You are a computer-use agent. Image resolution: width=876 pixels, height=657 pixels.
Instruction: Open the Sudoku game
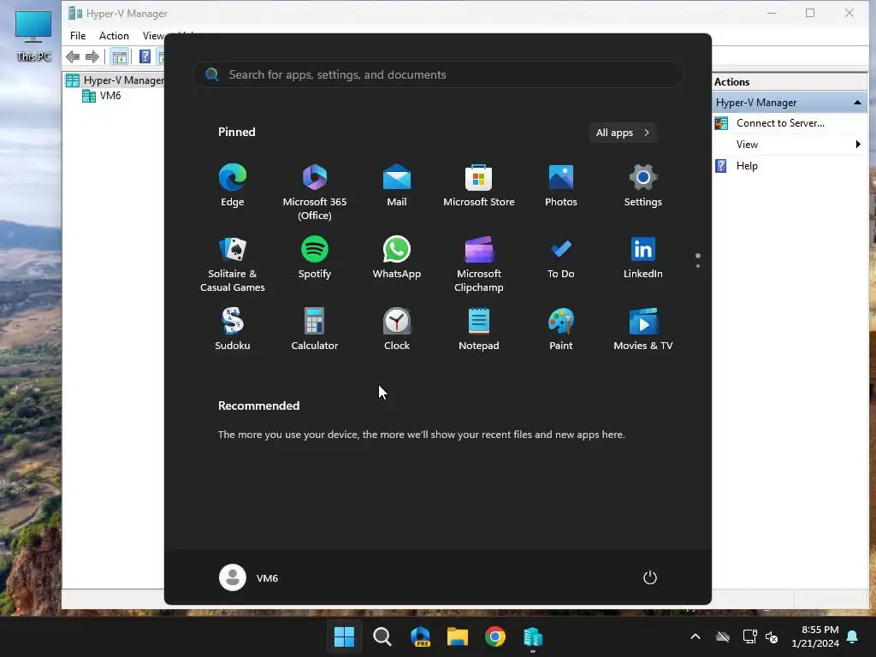(x=233, y=329)
